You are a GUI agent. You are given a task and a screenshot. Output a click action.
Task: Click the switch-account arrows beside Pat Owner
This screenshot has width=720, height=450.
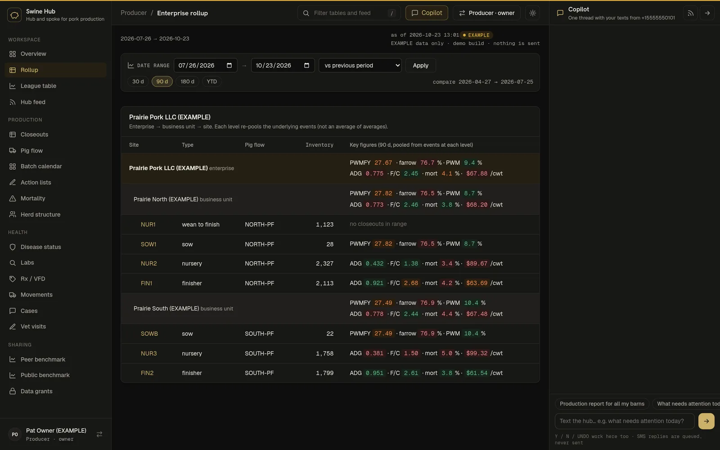[99, 434]
